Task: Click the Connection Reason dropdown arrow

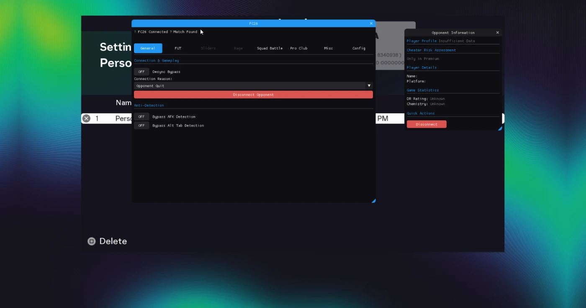Action: 369,86
